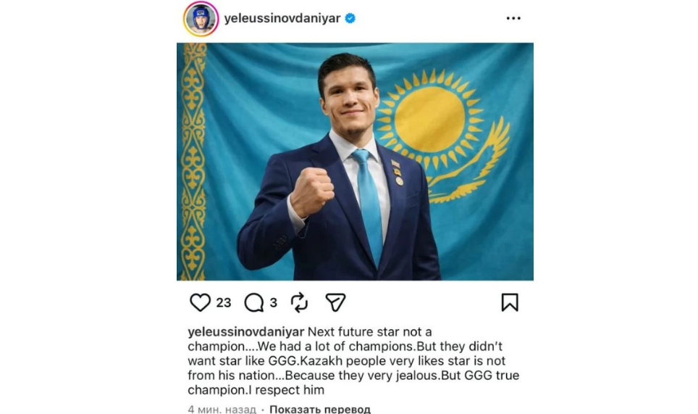The image size is (698, 414).
Task: Share post via paper plane icon
Action: click(335, 302)
